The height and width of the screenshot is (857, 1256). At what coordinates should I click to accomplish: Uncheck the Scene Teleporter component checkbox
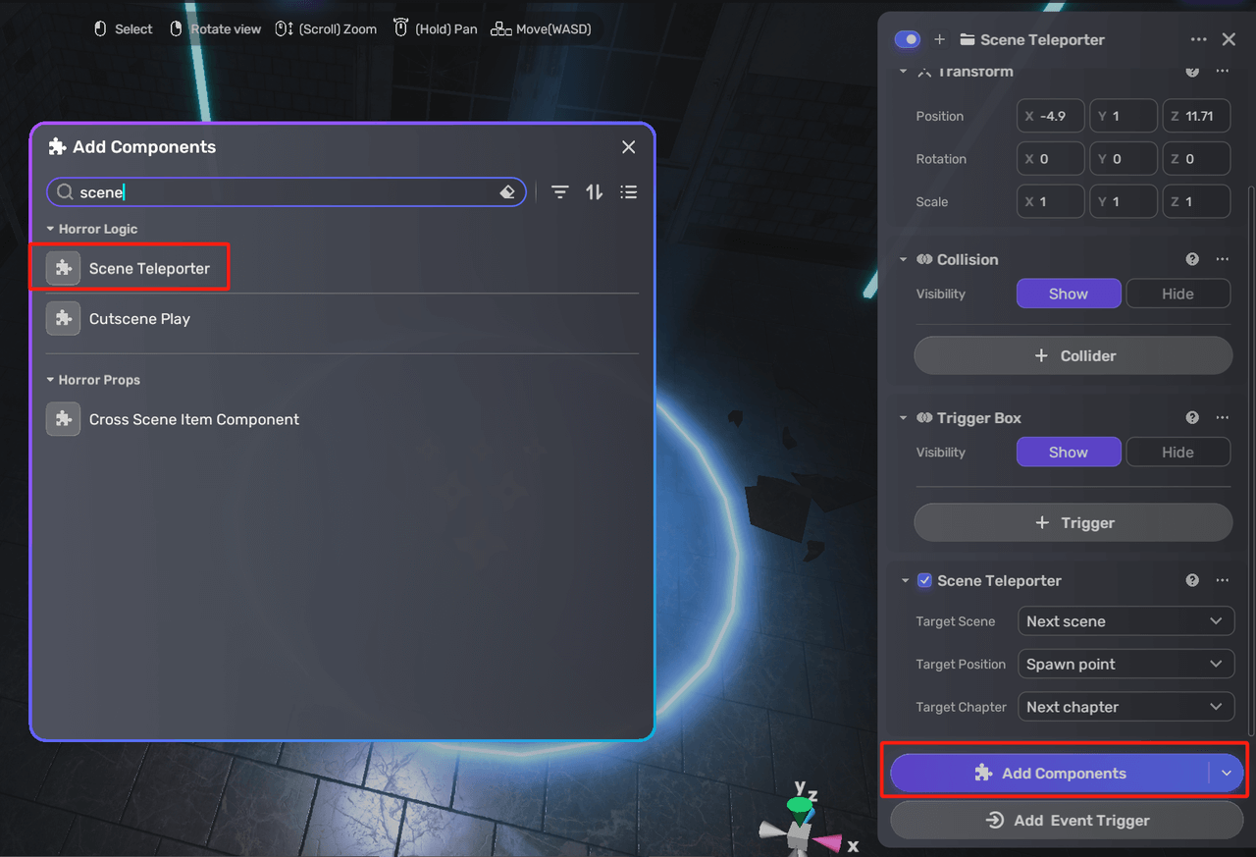(924, 580)
